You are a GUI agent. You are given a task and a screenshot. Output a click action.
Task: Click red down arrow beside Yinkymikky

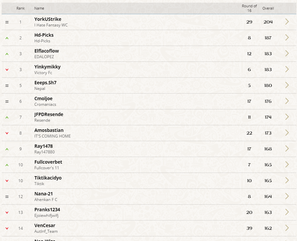click(x=7, y=70)
